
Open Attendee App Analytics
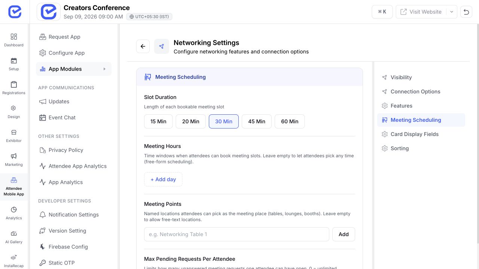point(74,166)
